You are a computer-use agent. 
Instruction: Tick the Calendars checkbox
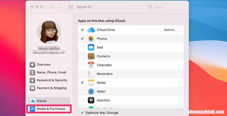(x=82, y=65)
